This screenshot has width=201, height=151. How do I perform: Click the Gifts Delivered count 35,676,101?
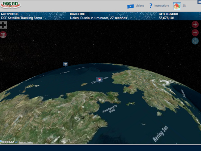[166, 18]
